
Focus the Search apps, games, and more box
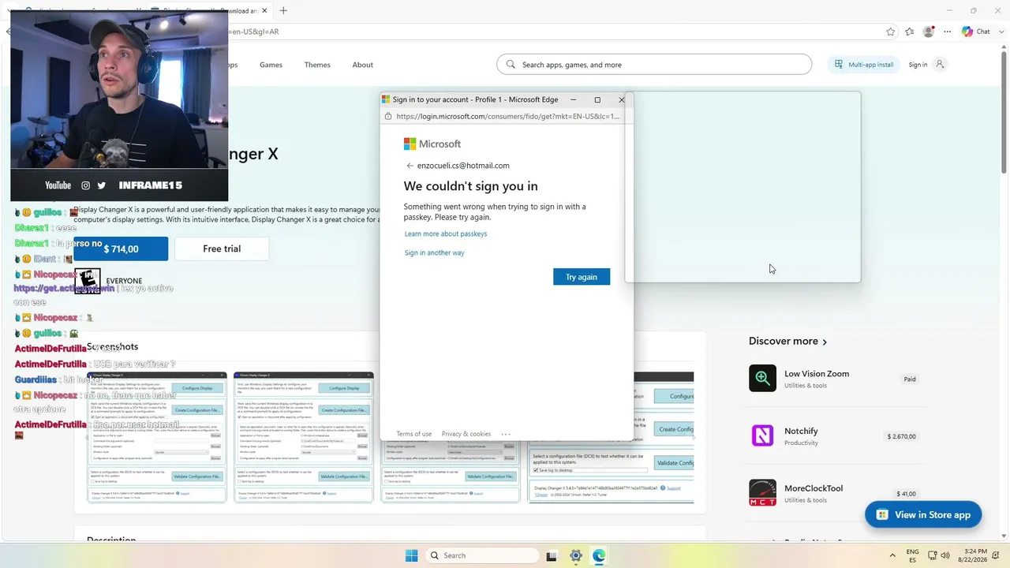tap(654, 65)
